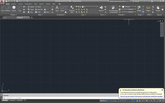Start the Scala scale command
This screenshot has width=165, height=103.
(x=38, y=12)
